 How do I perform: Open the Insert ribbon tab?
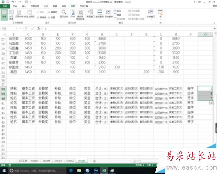click(x=24, y=6)
